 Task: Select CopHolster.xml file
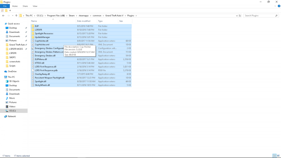point(81,45)
